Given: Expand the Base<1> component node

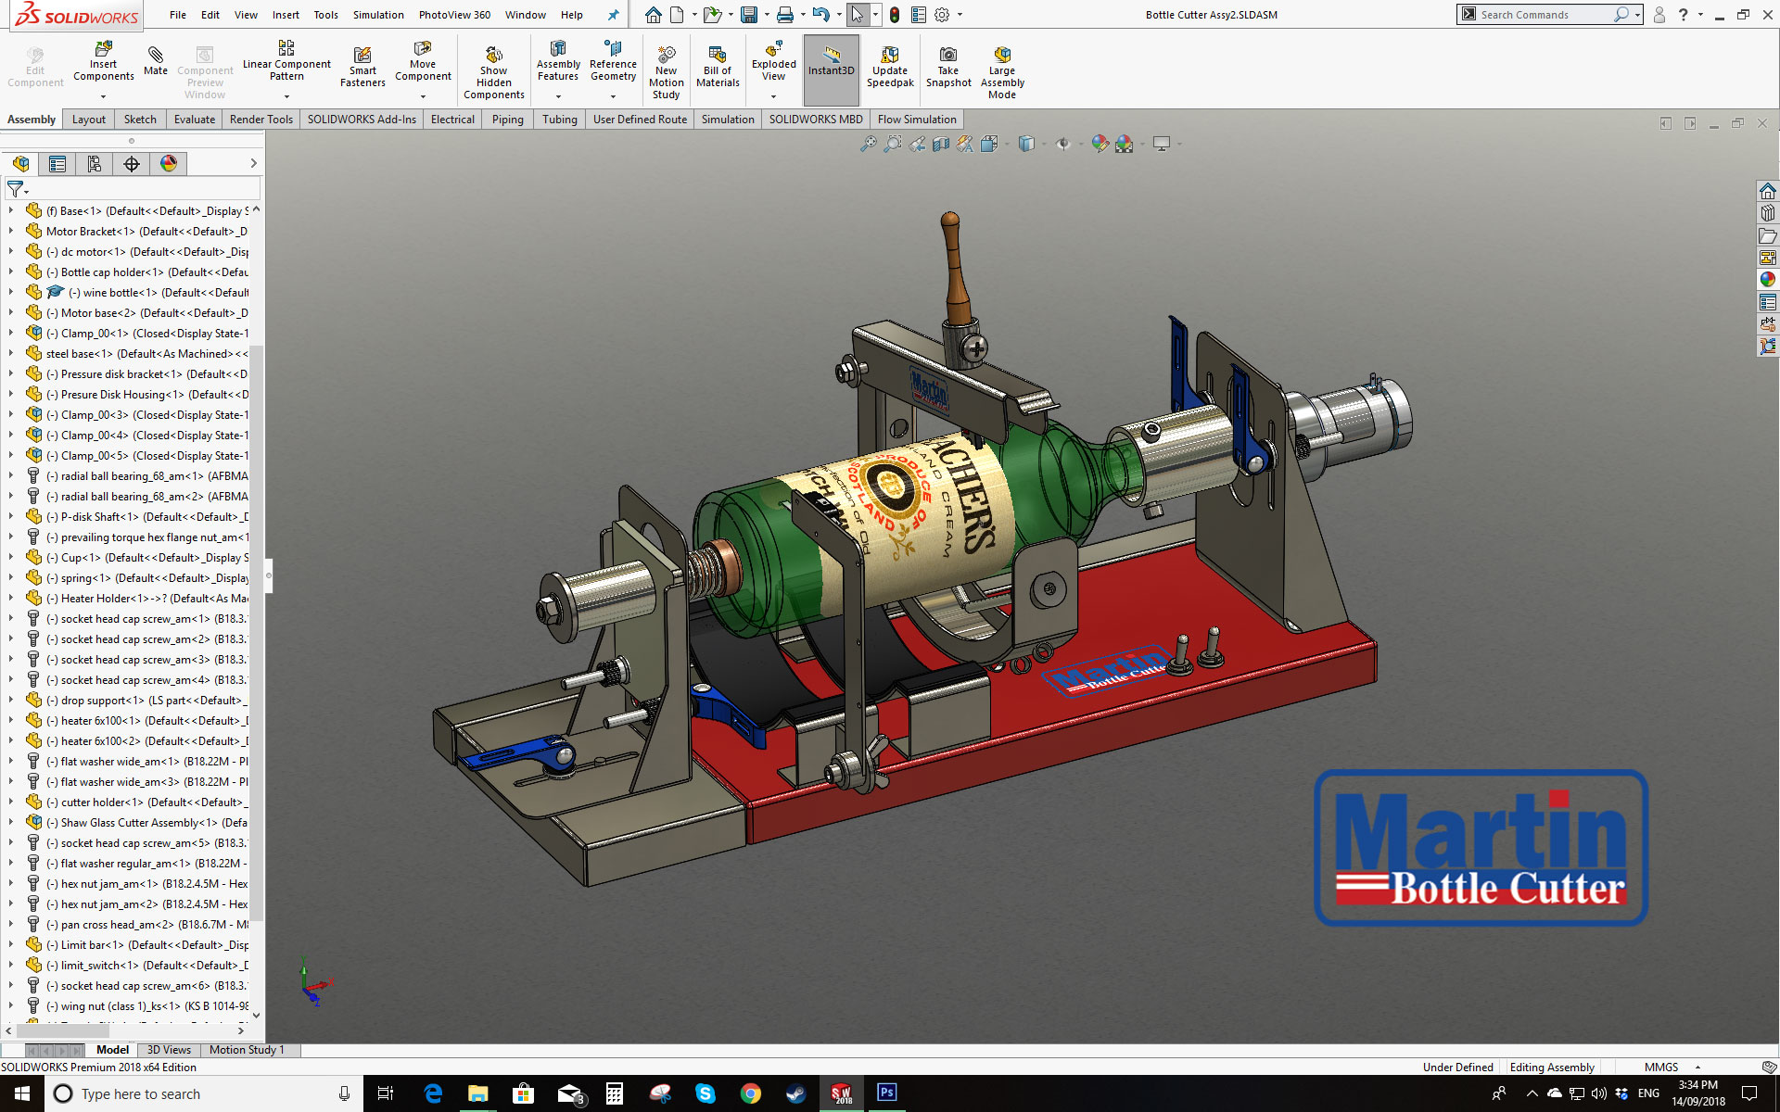Looking at the screenshot, I should pyautogui.click(x=11, y=211).
